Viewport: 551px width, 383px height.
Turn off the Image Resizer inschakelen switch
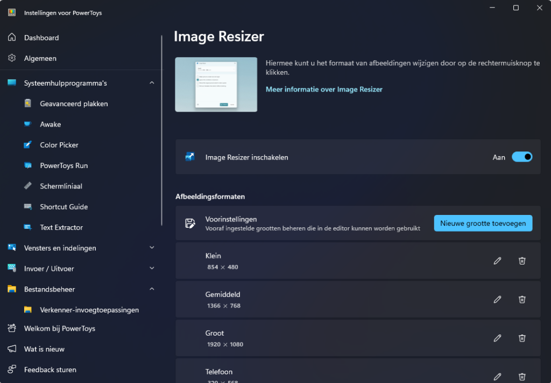[x=522, y=157]
